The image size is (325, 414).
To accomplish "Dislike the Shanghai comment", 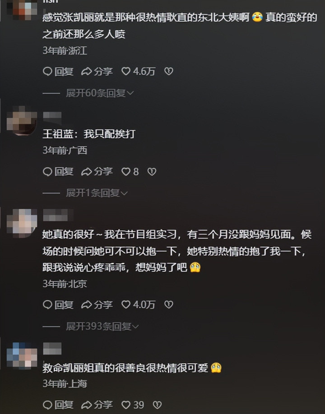I will 157,405.
